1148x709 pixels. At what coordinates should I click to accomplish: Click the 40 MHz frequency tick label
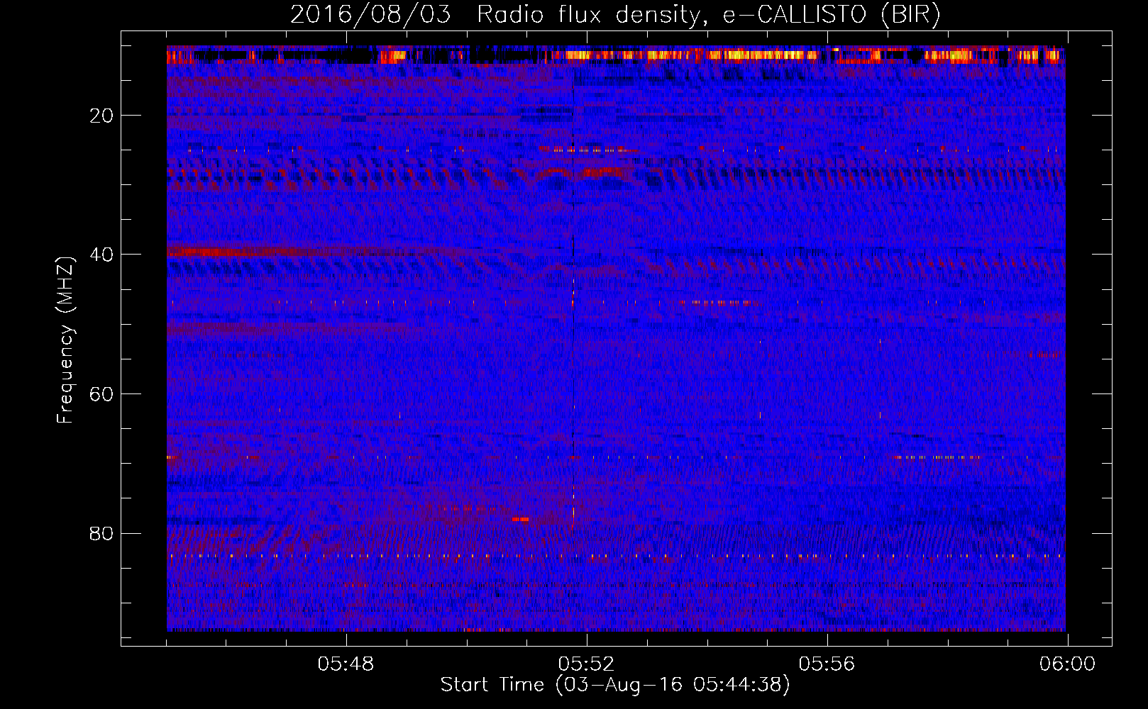[x=102, y=255]
